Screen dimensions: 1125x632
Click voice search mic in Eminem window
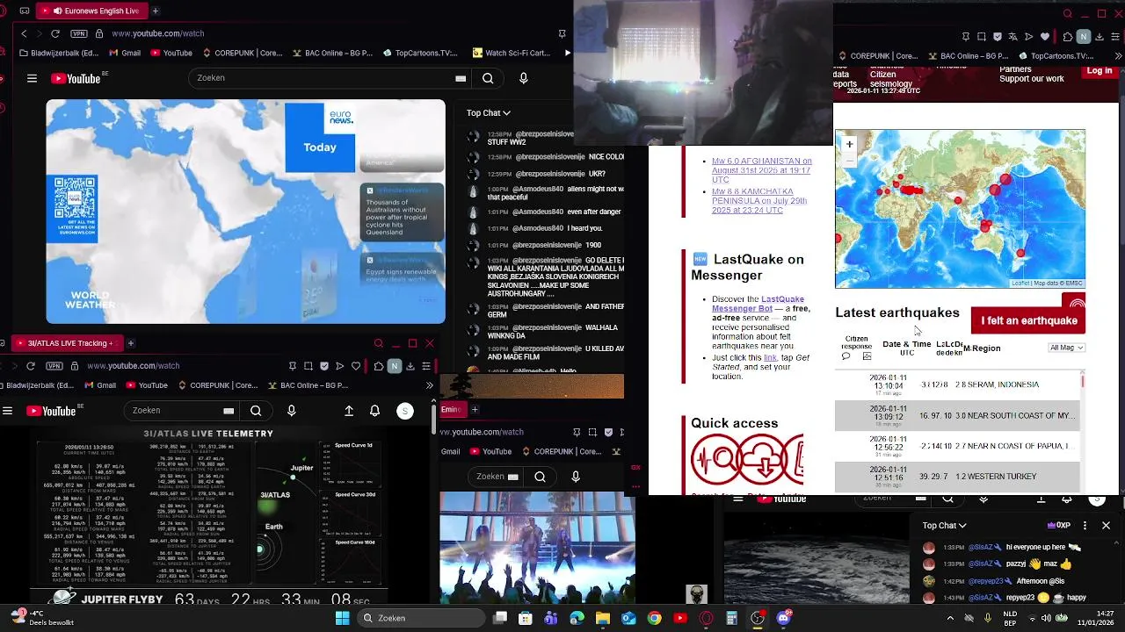(x=576, y=477)
